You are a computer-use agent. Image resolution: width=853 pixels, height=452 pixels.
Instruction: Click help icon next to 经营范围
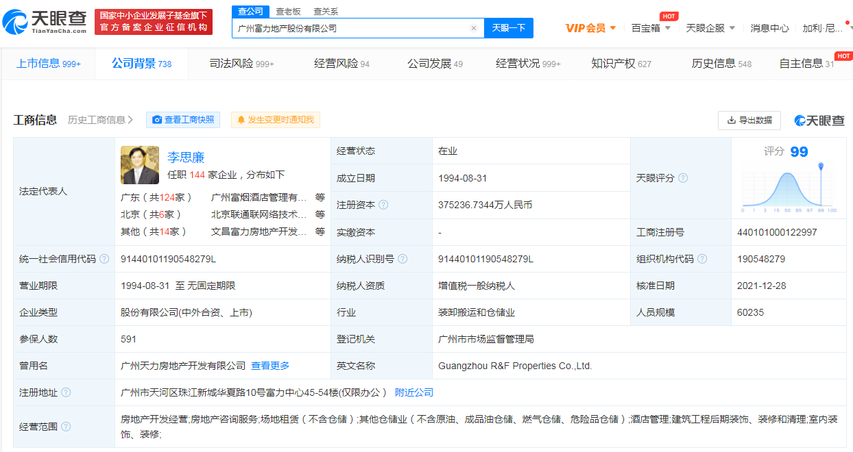pos(66,426)
